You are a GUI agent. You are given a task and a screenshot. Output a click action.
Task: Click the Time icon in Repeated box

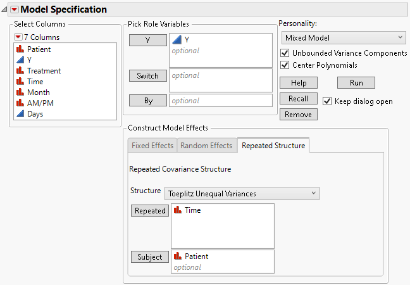[178, 210]
